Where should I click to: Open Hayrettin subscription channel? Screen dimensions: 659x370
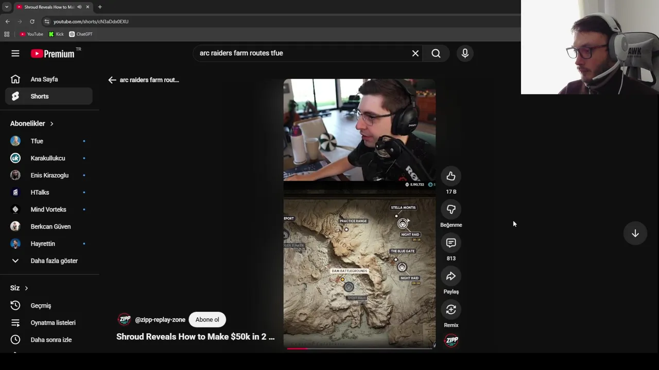pos(49,244)
